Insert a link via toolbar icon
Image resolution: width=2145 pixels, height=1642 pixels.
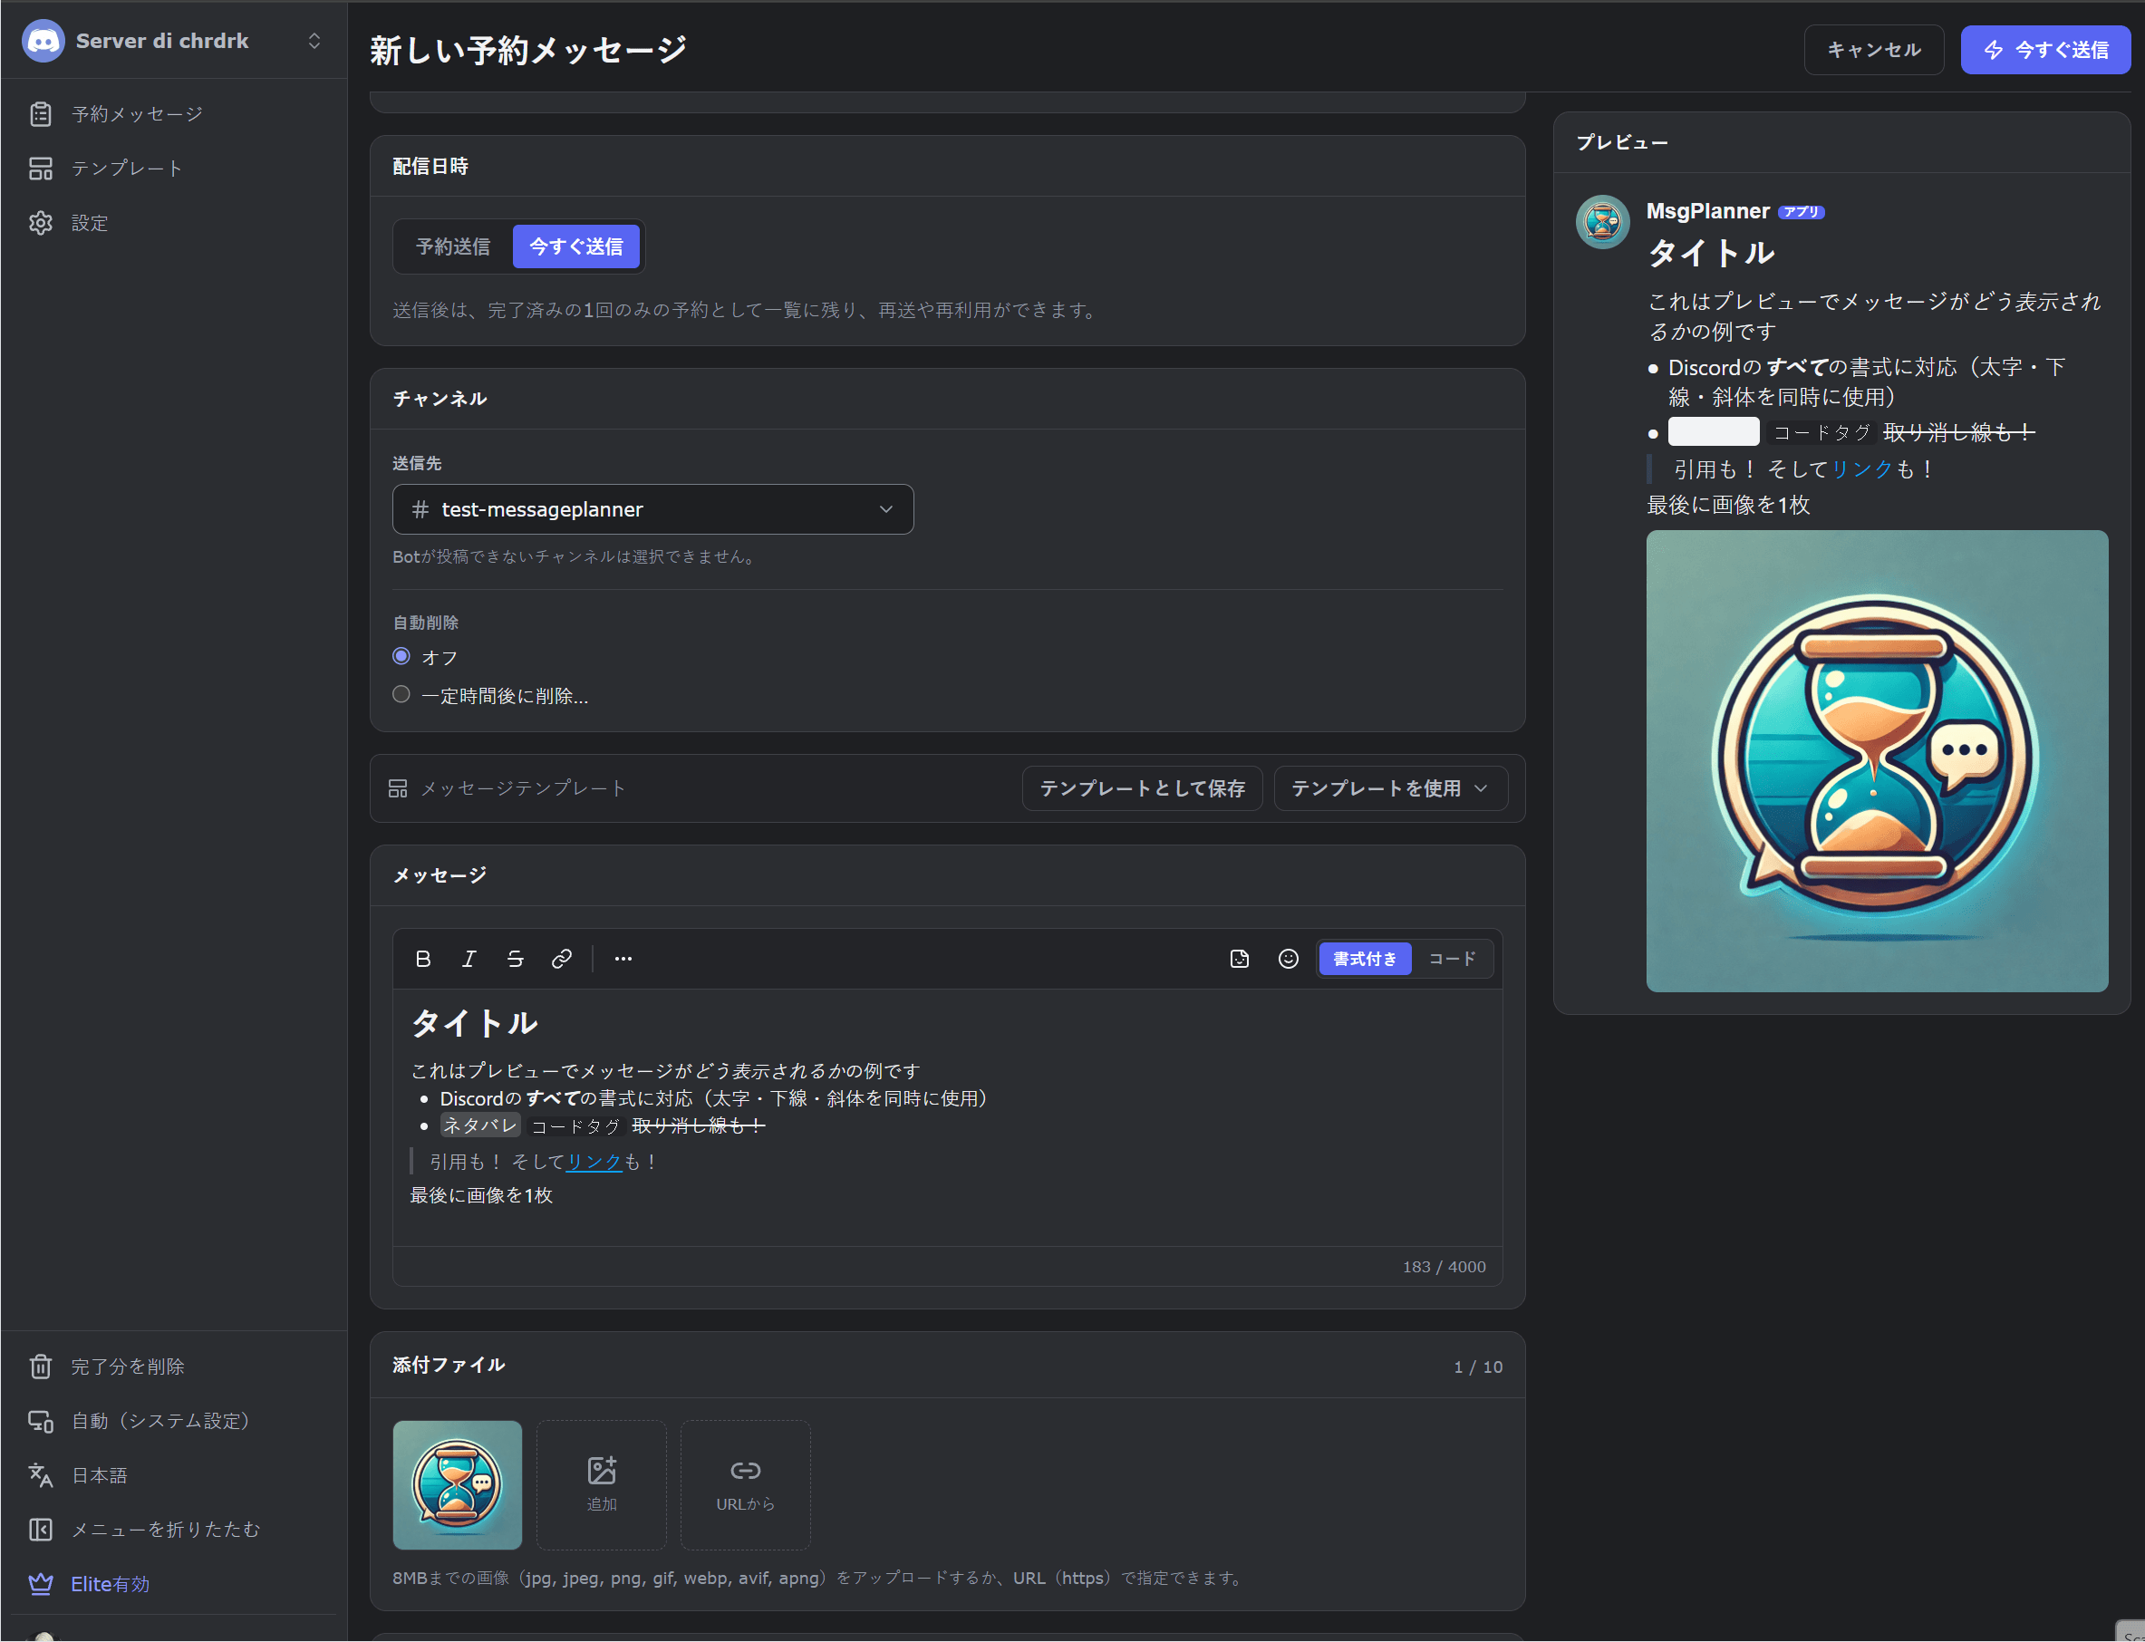point(561,959)
